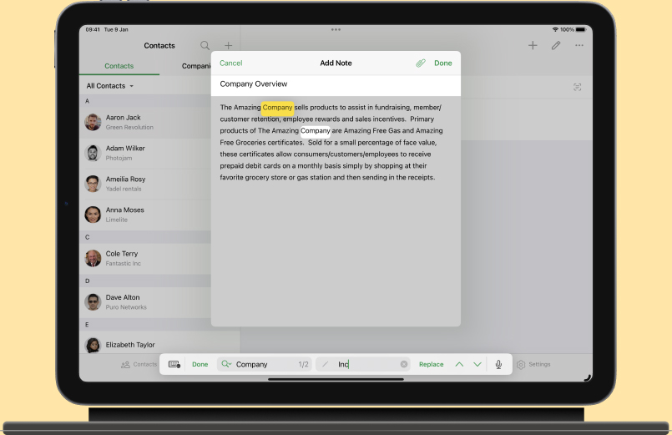Image resolution: width=672 pixels, height=435 pixels.
Task: Open the three-dot more options menu
Action: 579,46
